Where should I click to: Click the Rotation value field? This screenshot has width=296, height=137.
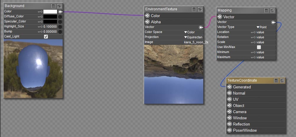click(260, 37)
